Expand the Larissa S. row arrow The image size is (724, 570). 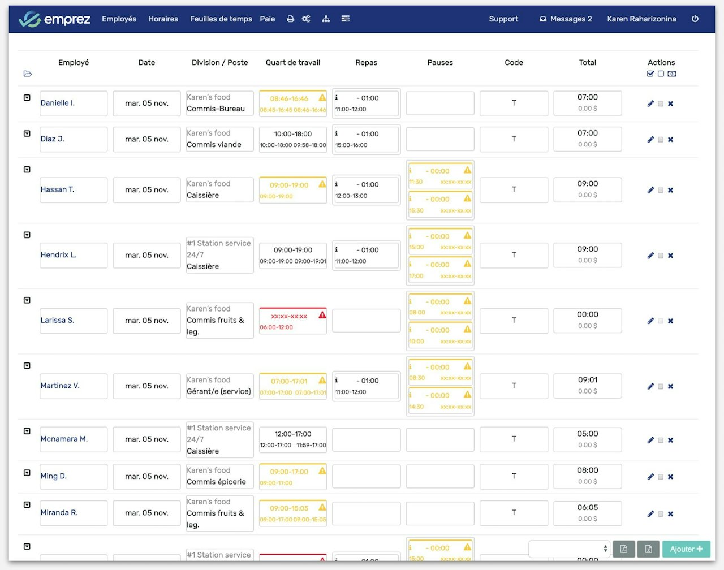click(27, 300)
